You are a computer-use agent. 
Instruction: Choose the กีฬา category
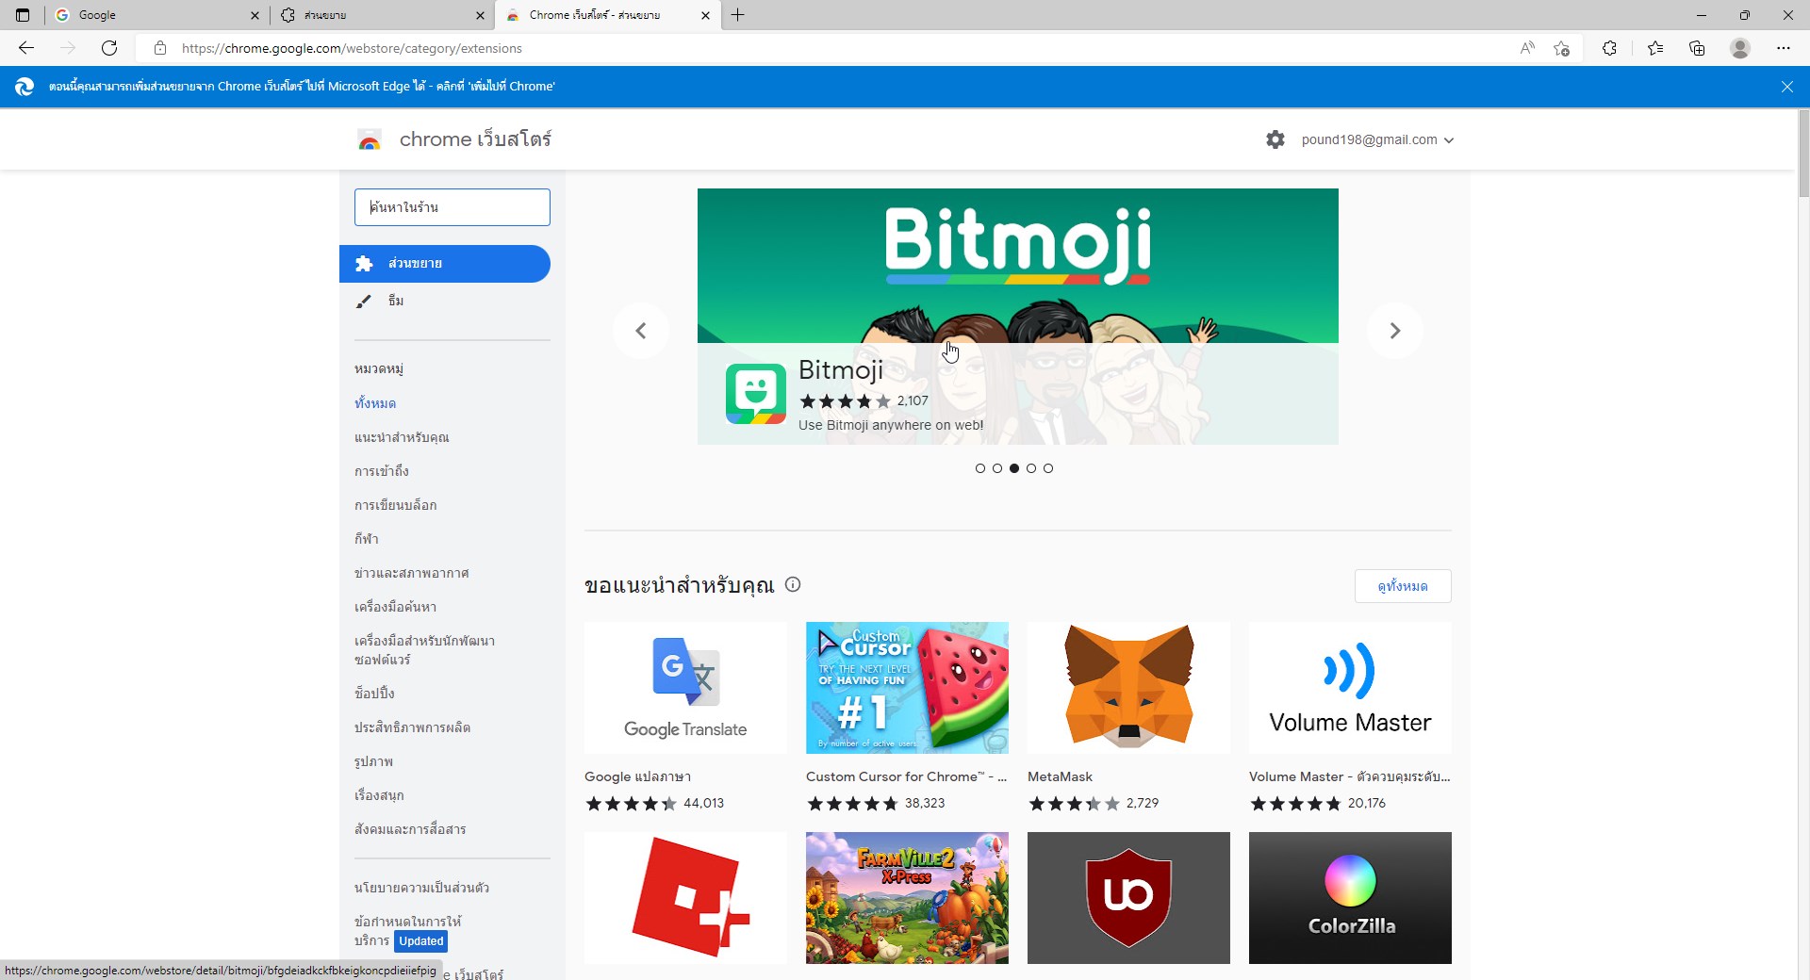click(367, 539)
